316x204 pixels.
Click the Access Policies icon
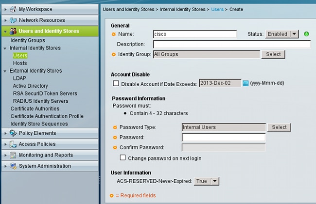point(13,144)
